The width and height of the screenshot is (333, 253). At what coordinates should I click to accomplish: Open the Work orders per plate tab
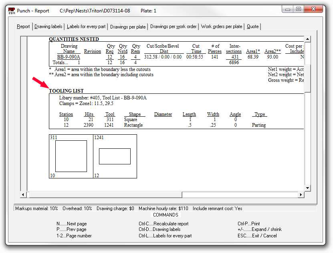222,26
